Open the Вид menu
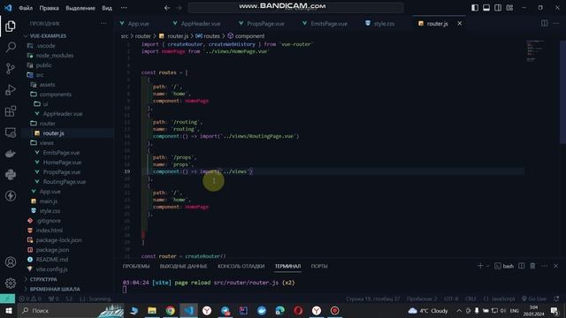Screen dimensions: 566x318 [x=107, y=8]
